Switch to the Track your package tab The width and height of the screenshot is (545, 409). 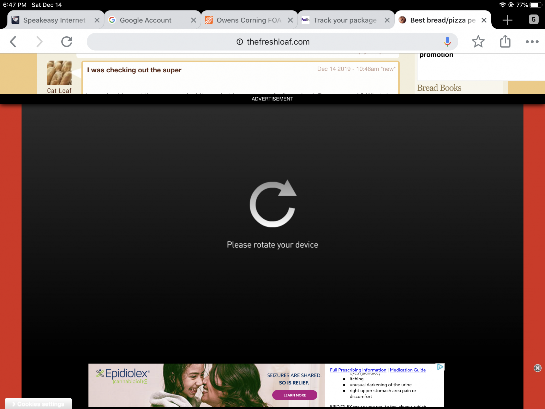click(x=345, y=20)
